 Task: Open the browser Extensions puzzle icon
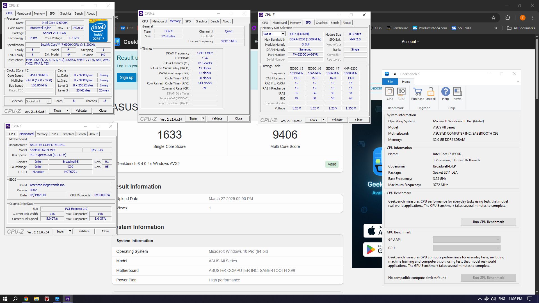pos(508,18)
